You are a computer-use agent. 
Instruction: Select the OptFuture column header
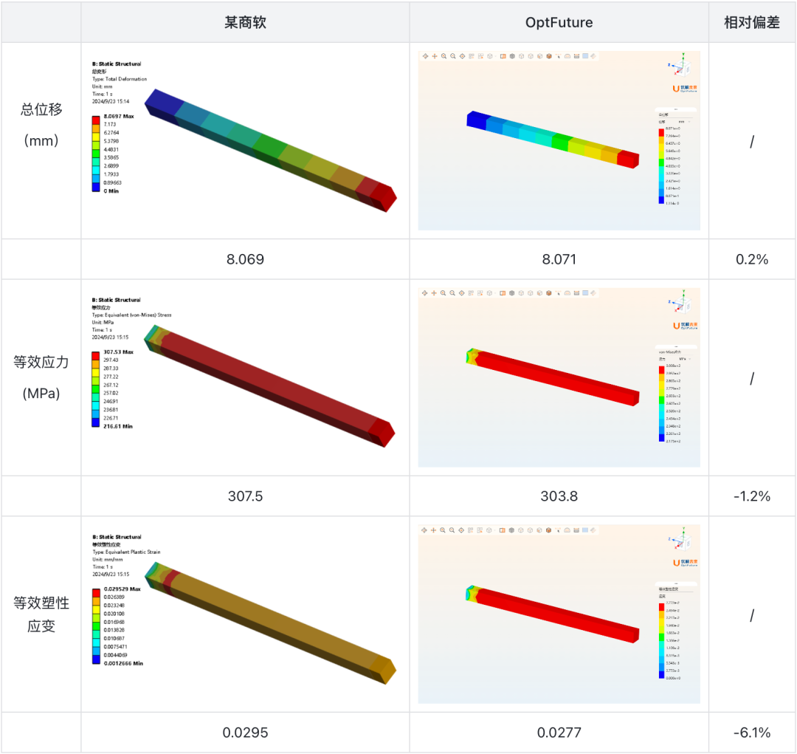click(559, 22)
